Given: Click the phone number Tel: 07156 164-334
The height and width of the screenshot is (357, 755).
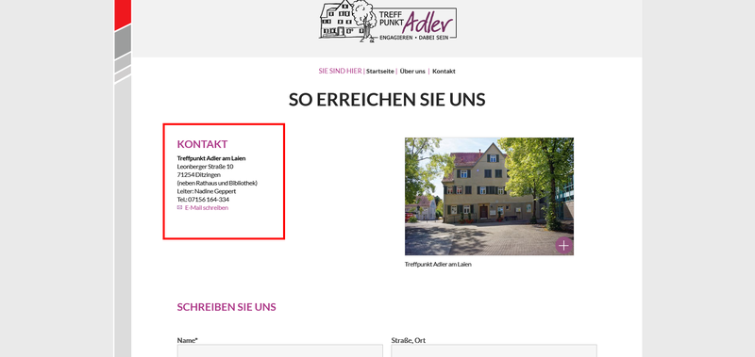Looking at the screenshot, I should (x=203, y=200).
